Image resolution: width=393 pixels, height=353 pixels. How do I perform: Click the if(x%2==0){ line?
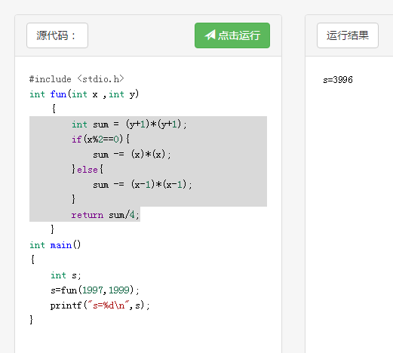pyautogui.click(x=100, y=139)
